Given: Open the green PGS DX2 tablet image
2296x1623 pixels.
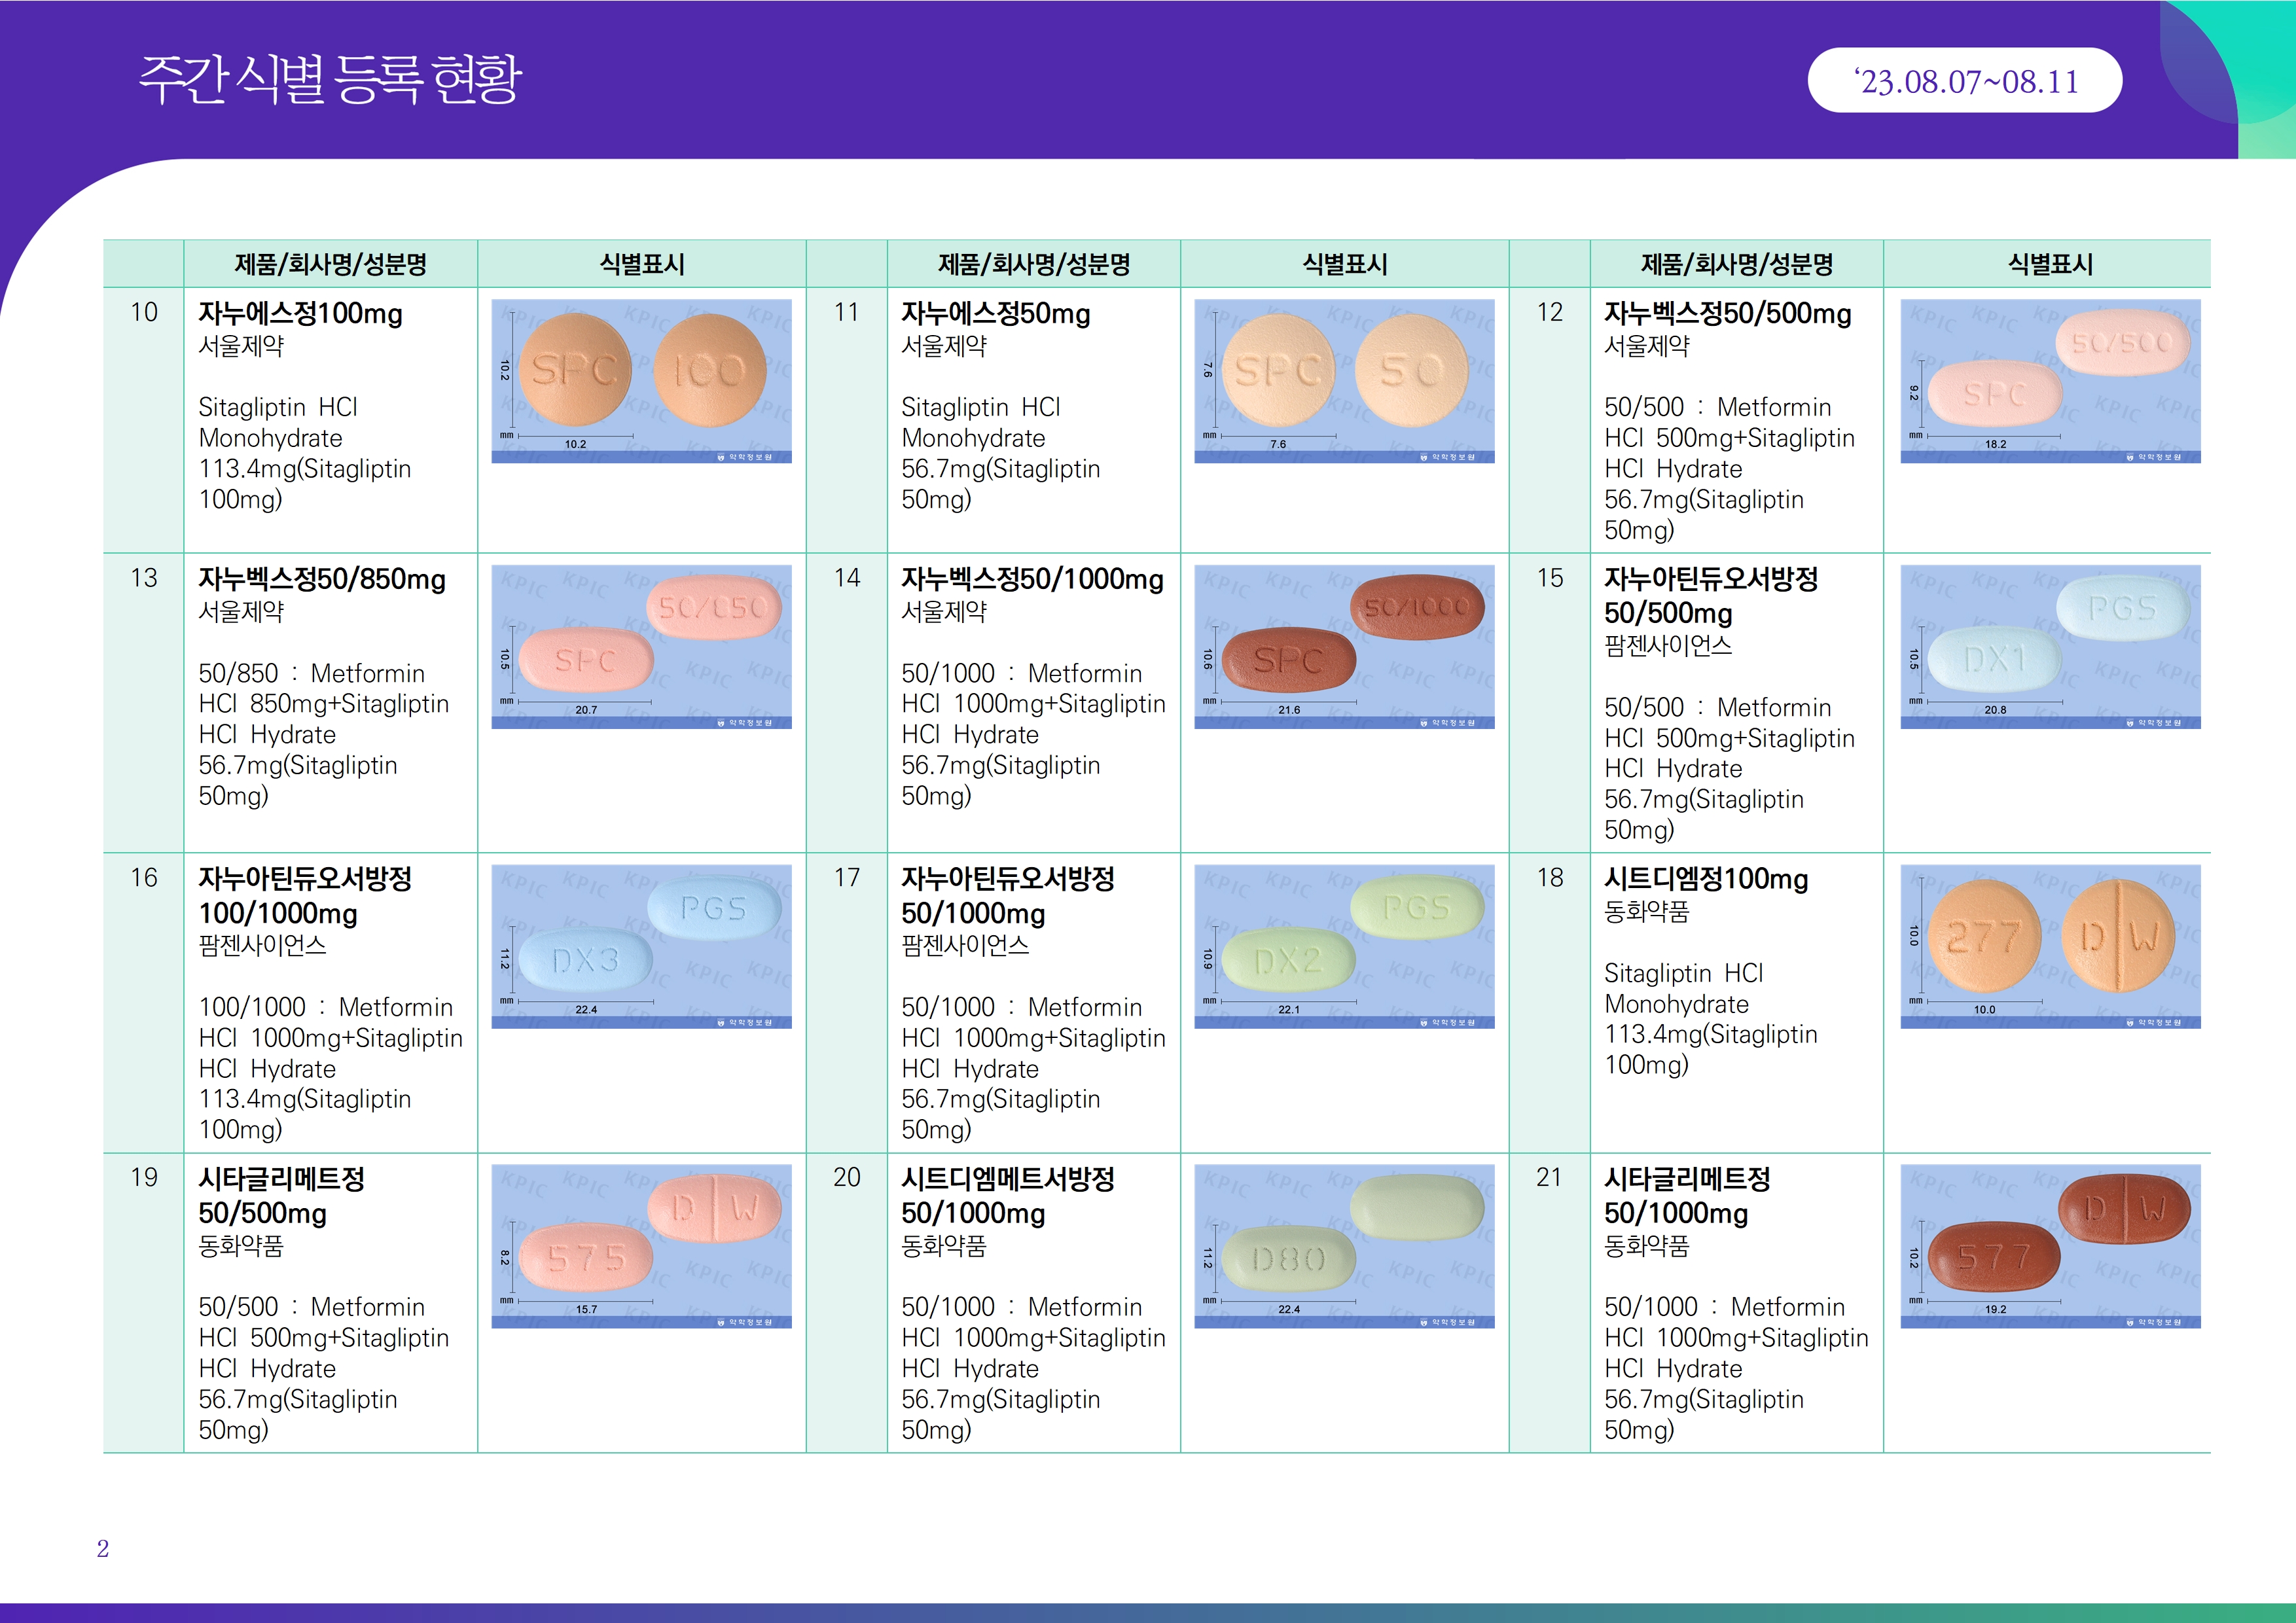Looking at the screenshot, I should [x=1344, y=946].
